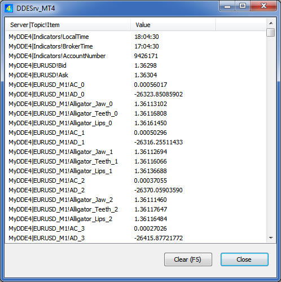
Task: Select the Indicators!LocalTime row
Action: coord(136,37)
